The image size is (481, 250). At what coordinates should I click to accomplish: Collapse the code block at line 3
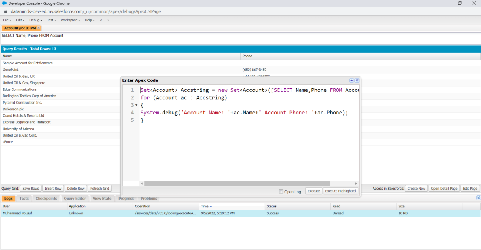[136, 105]
